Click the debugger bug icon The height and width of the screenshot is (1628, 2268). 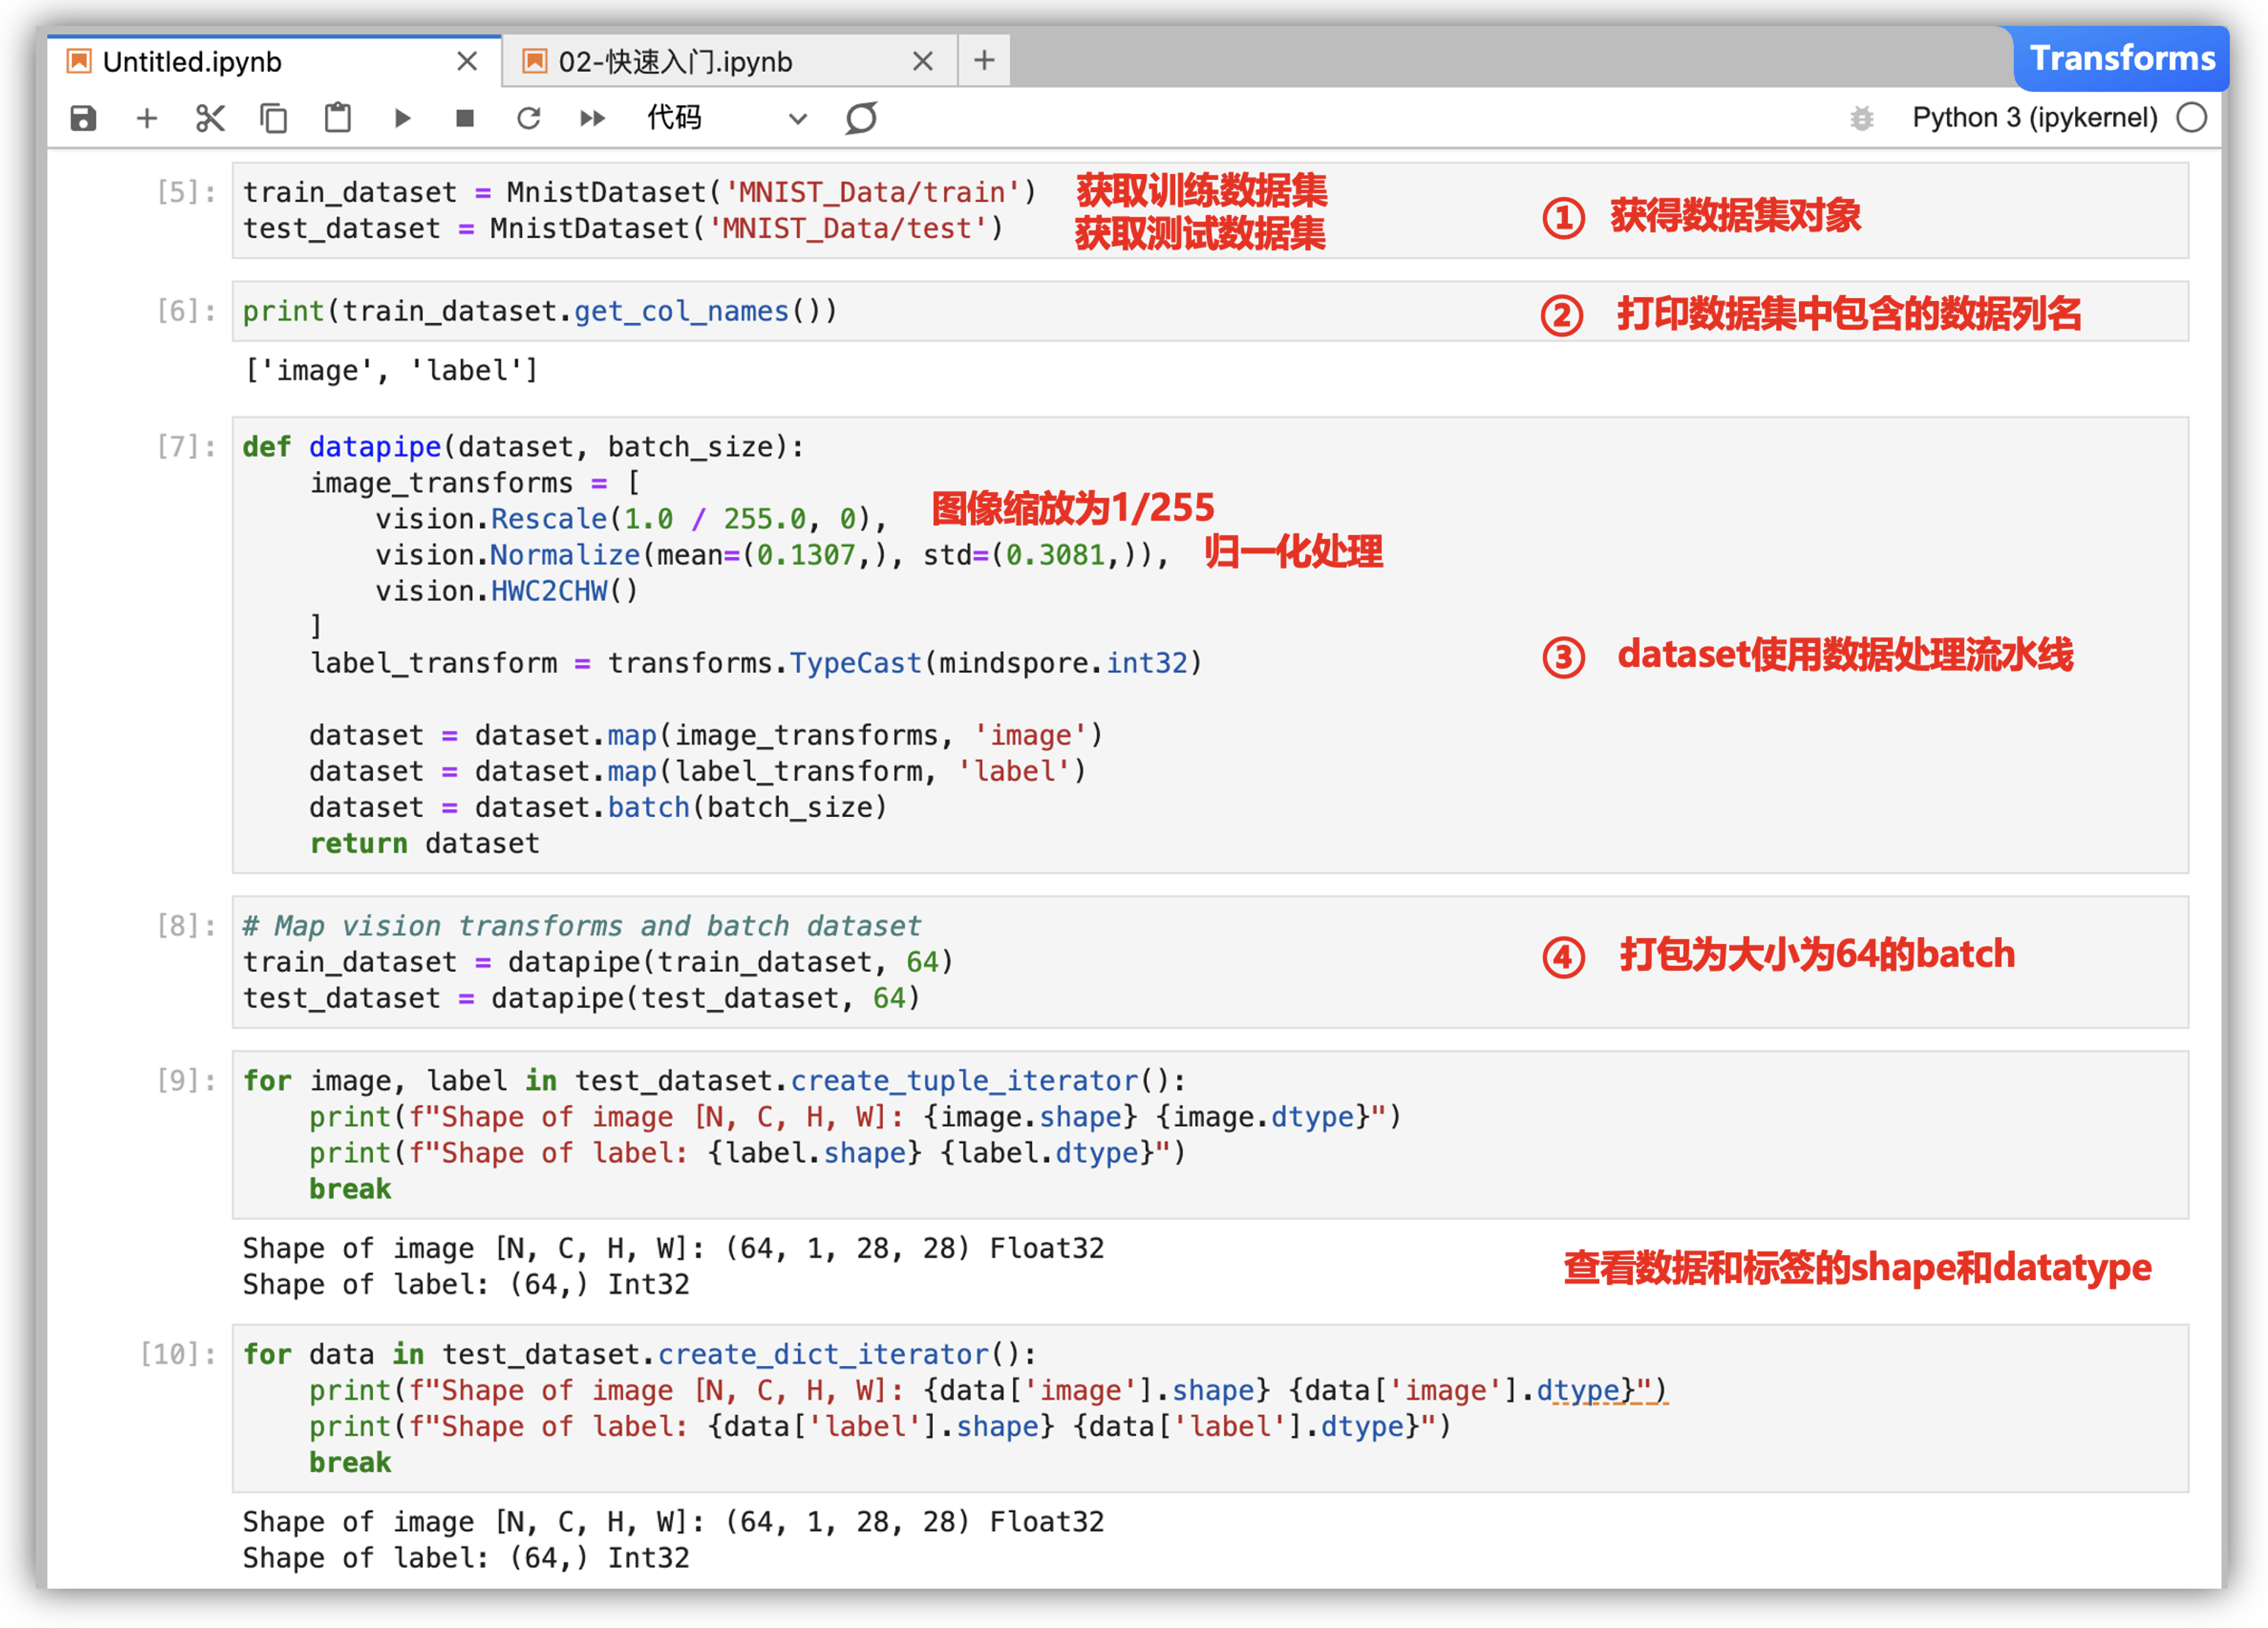point(1861,118)
